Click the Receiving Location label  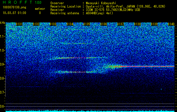pyautogui.click(x=66, y=7)
